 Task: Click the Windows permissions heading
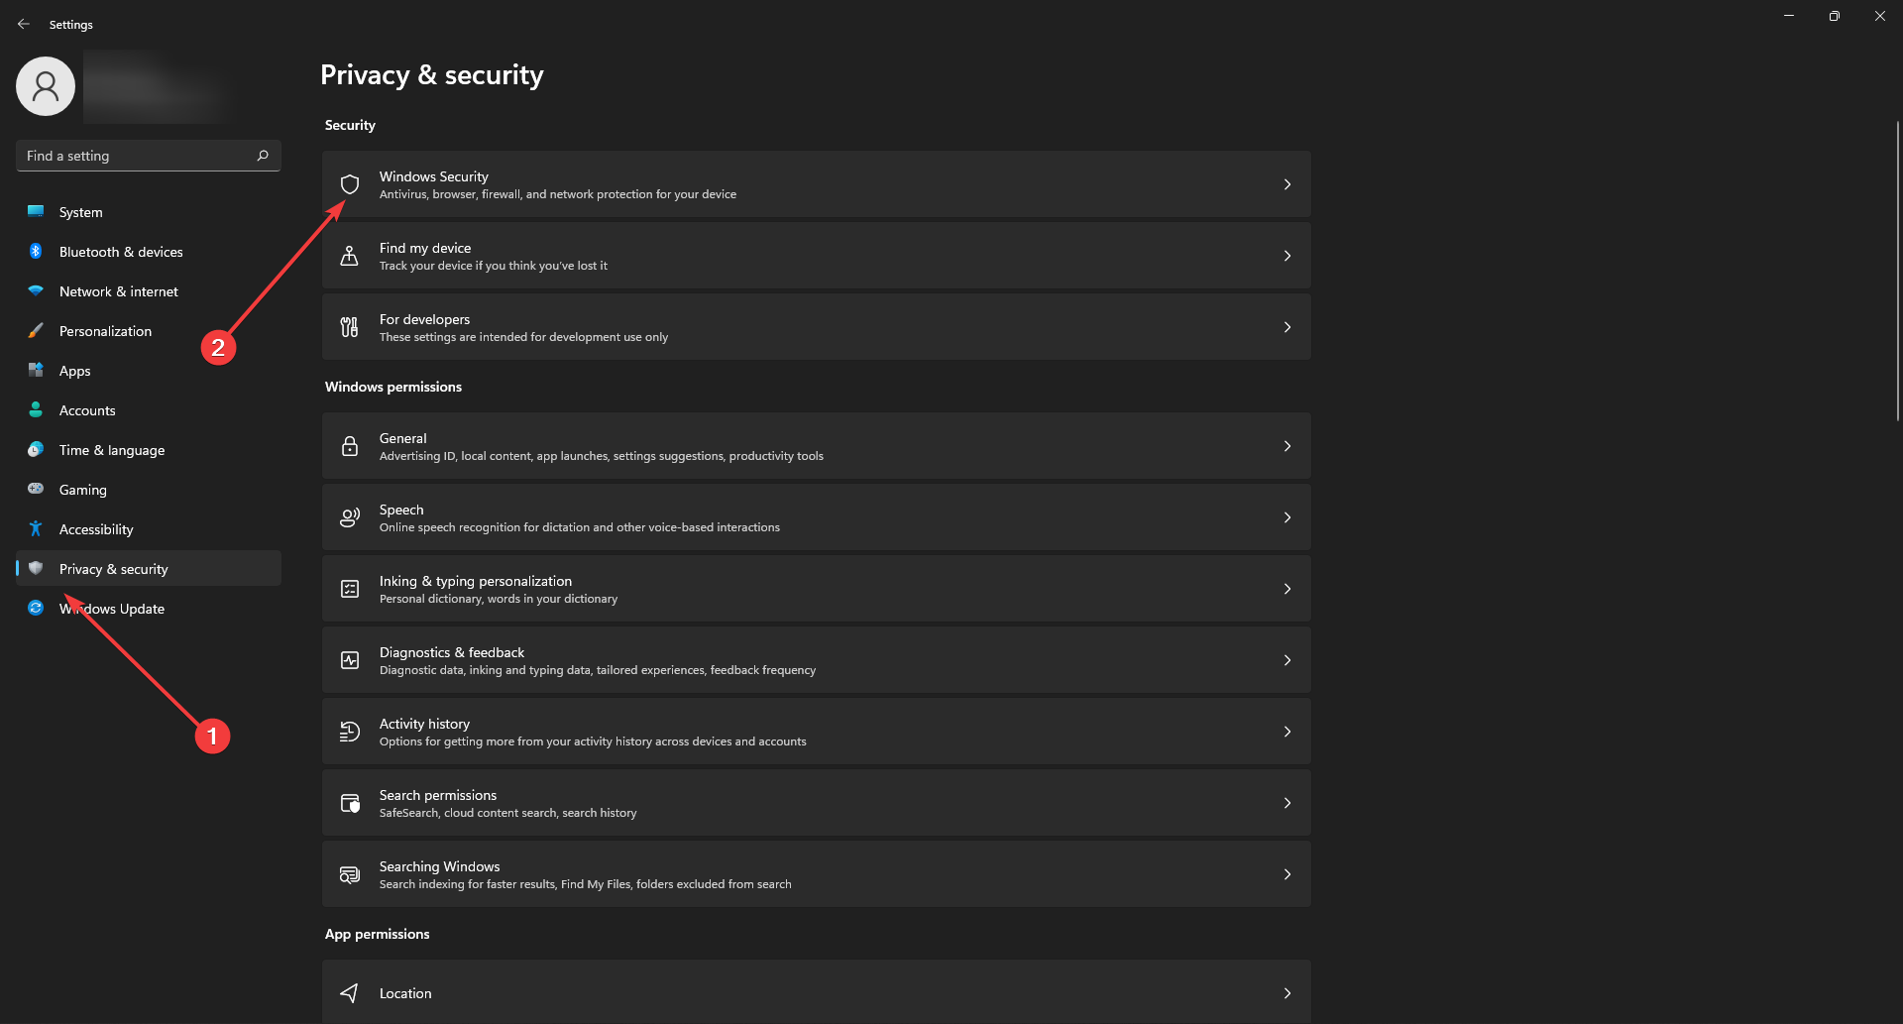[393, 387]
